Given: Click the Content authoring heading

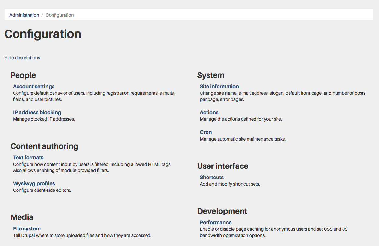Looking at the screenshot, I should (44, 146).
